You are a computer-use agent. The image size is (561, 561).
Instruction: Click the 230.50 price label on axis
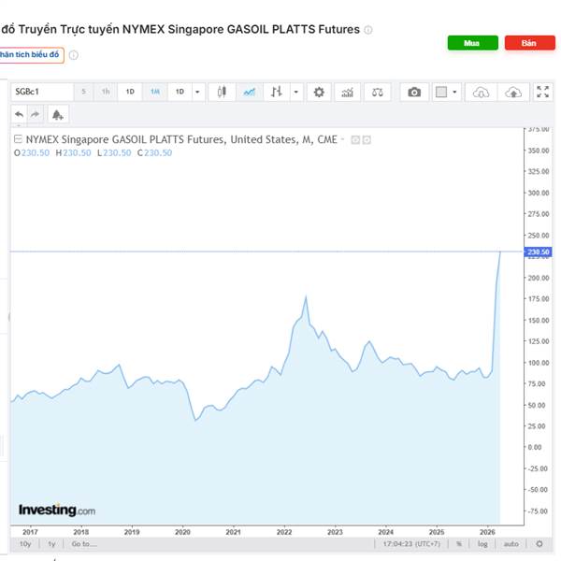[x=538, y=252]
